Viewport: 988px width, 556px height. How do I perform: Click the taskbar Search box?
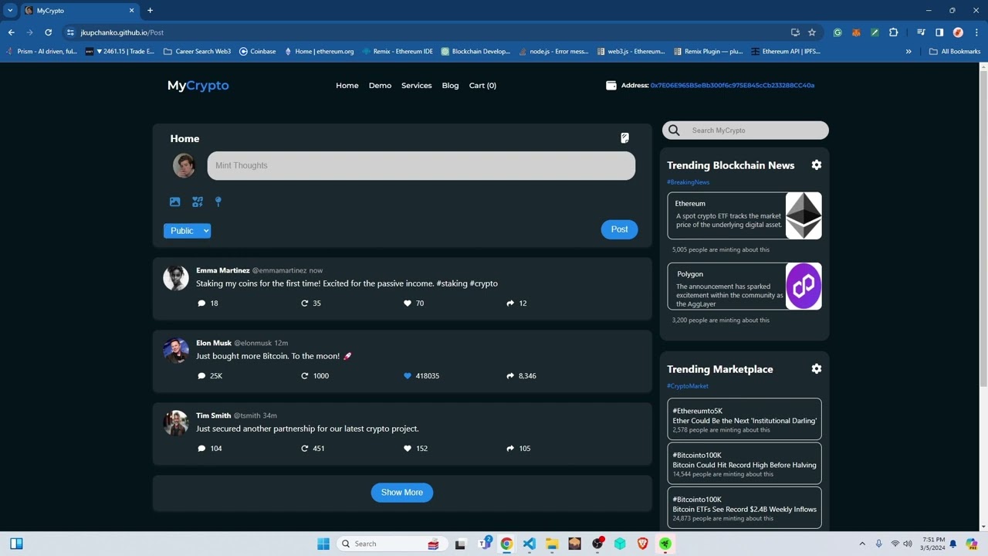point(391,544)
